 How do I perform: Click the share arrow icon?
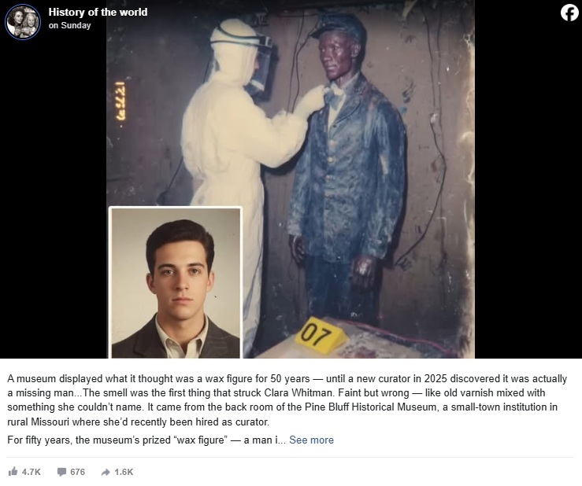[106, 472]
